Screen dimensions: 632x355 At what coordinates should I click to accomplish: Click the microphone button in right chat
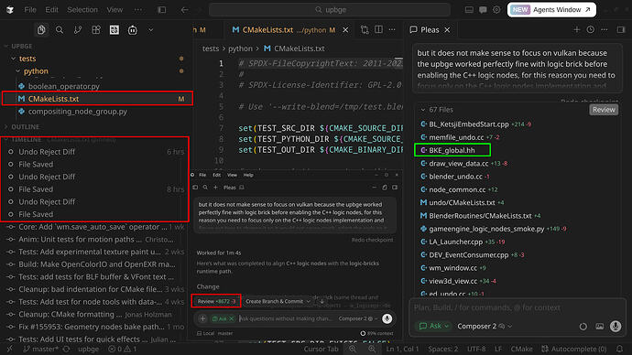(x=616, y=326)
